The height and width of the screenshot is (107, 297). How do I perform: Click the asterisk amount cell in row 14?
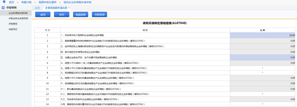tap(263, 104)
